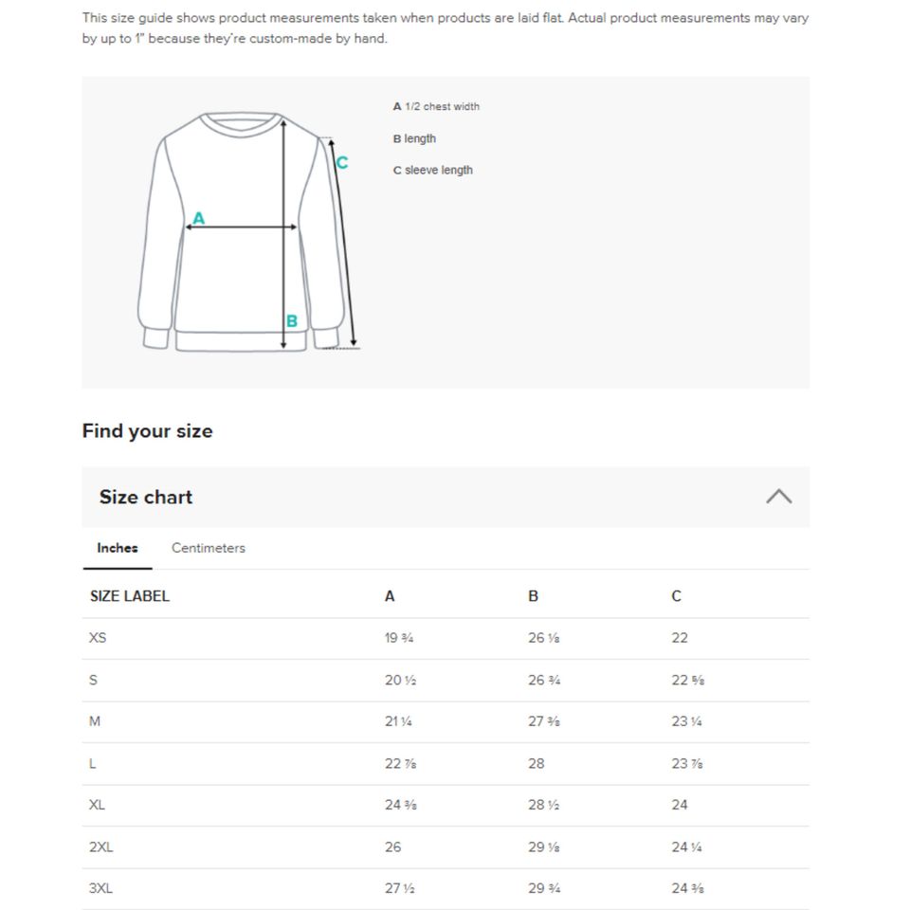Click the "B length" legend entry
910x910 pixels.
414,138
